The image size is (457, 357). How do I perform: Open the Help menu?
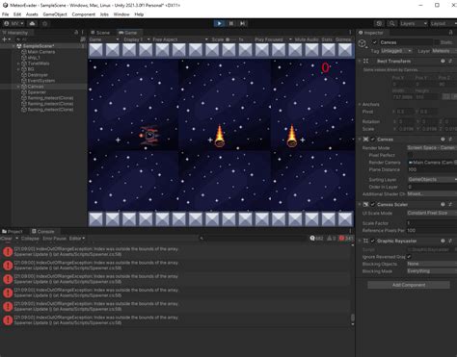tap(139, 14)
